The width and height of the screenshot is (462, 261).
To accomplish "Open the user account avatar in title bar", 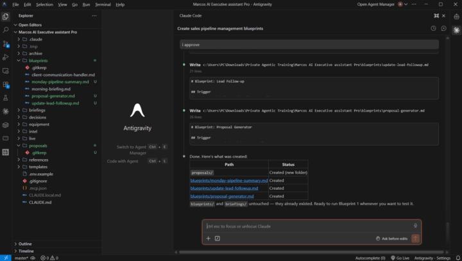I will pos(400,4).
